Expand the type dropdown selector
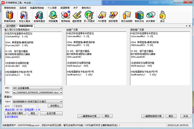The height and width of the screenshot is (129, 194). (60, 101)
